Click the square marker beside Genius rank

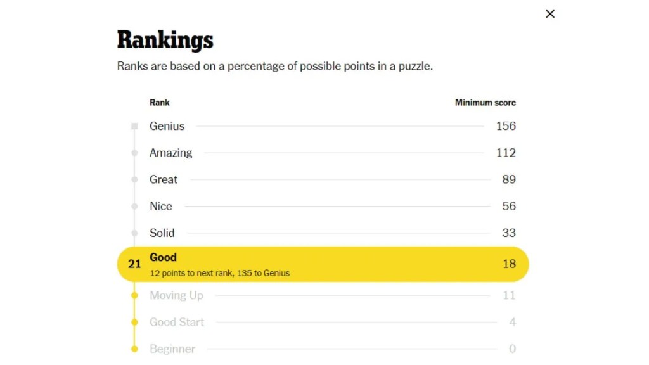pyautogui.click(x=134, y=125)
